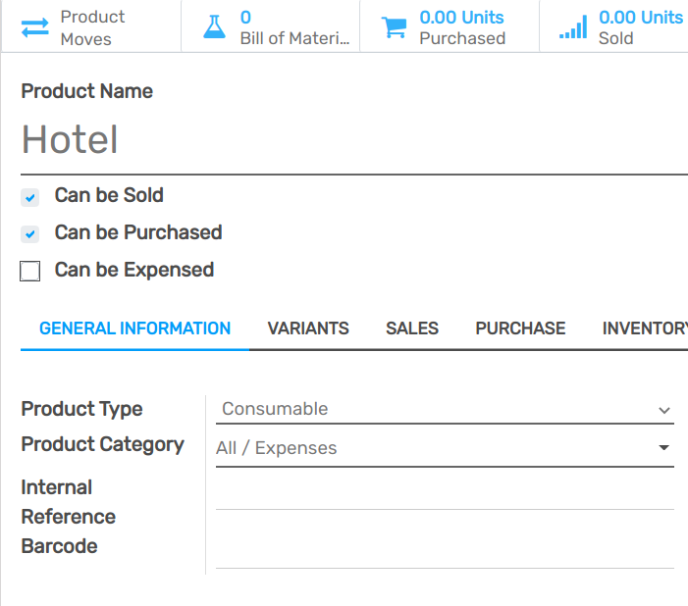Enable the Can be Expensed checkbox

pos(30,272)
